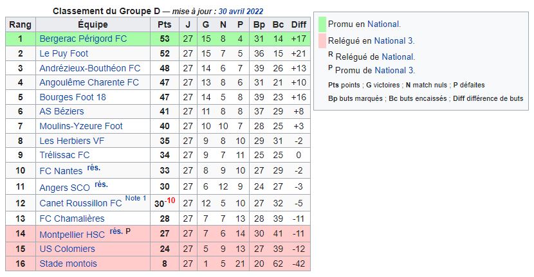Viewport: 534px width, 277px height.
Task: Click the Angers SCO team link
Action: [65, 188]
